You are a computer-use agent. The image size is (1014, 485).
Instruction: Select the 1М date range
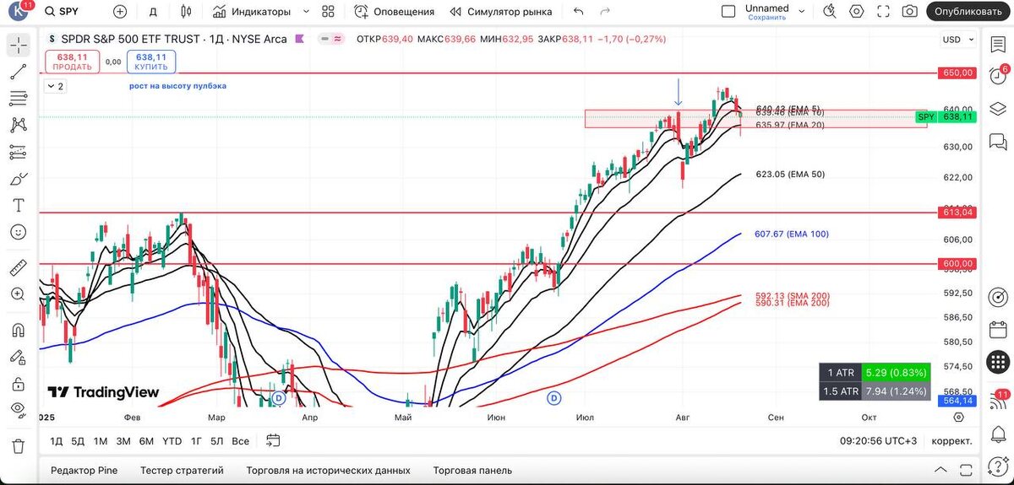pos(101,440)
